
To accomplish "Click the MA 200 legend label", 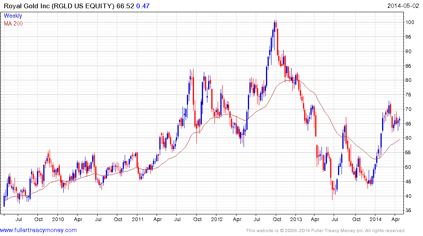I will coord(13,24).
